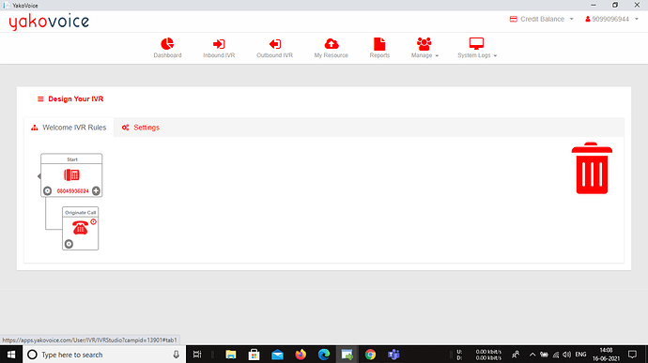Screen dimensions: 648x363
Task: Click the active YakoVoice taskbar app icon
Action: coord(347,355)
